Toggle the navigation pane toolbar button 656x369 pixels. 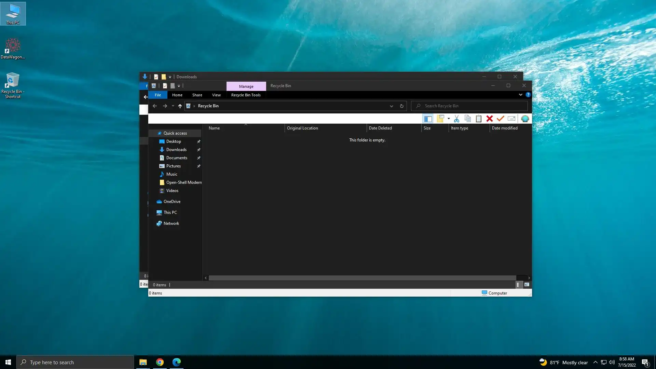tap(428, 119)
